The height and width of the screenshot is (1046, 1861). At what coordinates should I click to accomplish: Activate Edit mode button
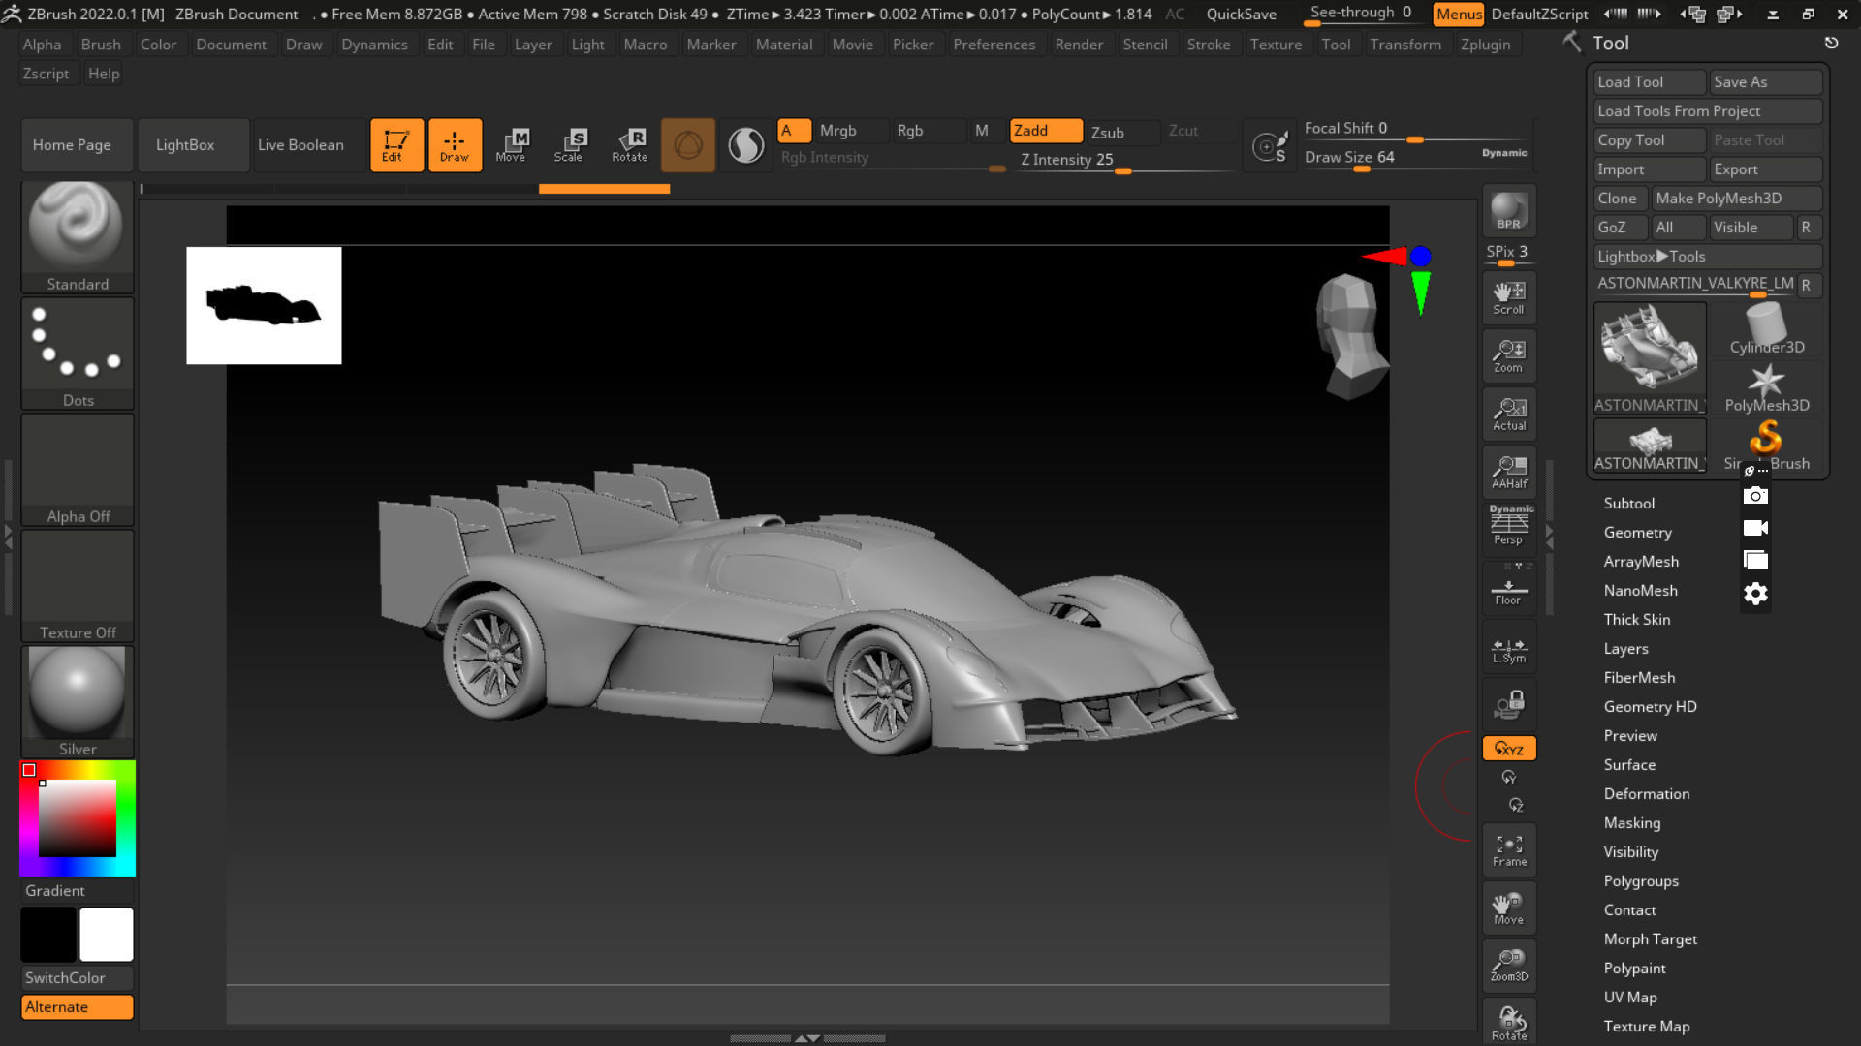pos(396,145)
